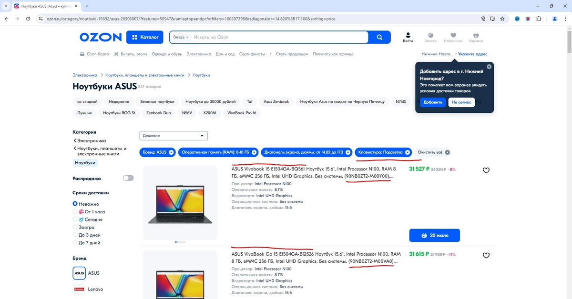The height and width of the screenshot is (299, 572).
Task: Add the Vivobook 15 to favorites via heart icon
Action: click(486, 170)
